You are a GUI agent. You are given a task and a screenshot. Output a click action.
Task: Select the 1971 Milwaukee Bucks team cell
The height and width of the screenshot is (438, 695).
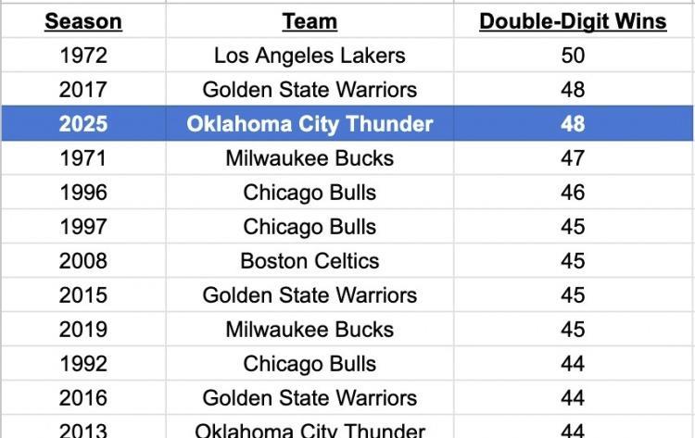(310, 158)
